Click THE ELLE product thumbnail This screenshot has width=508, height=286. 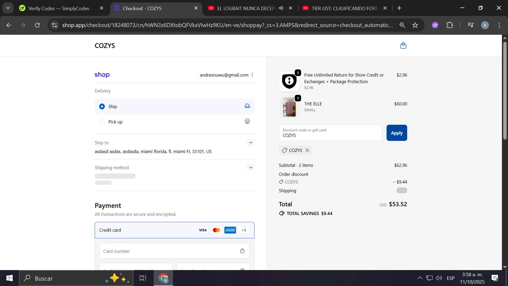pyautogui.click(x=289, y=107)
